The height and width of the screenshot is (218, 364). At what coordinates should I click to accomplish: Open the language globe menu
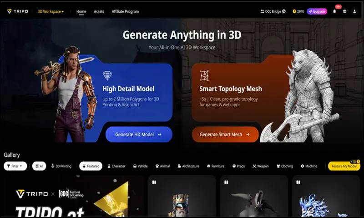click(344, 11)
